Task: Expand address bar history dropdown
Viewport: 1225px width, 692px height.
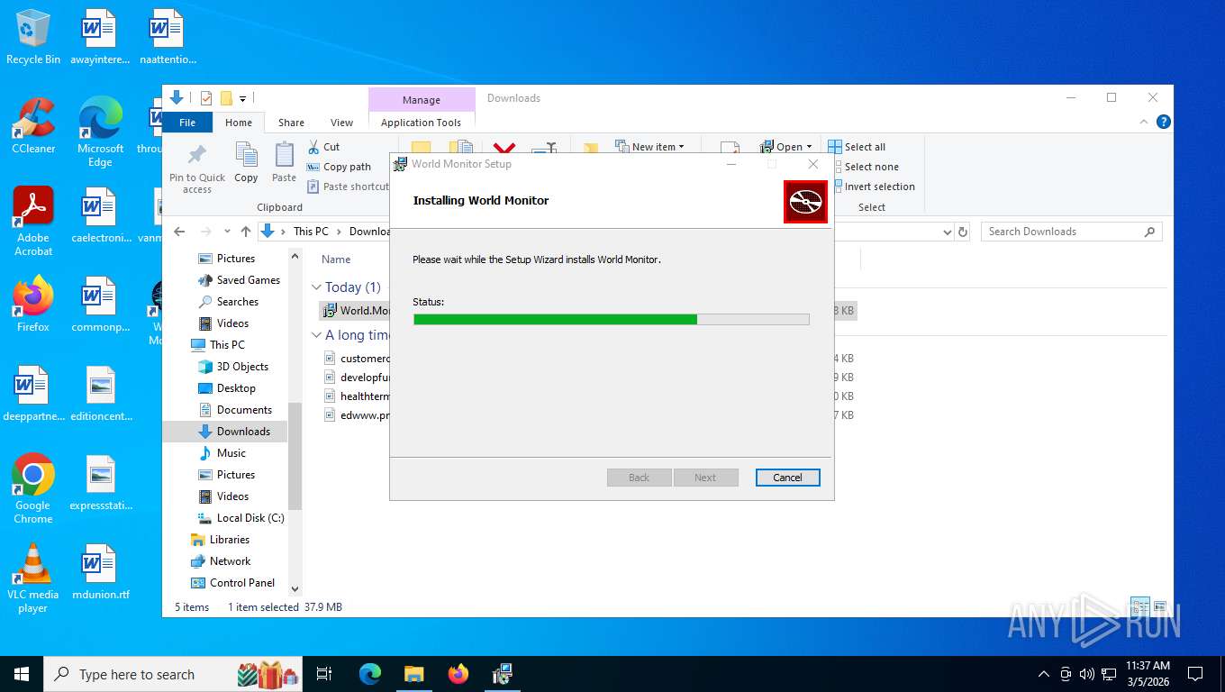Action: click(947, 232)
